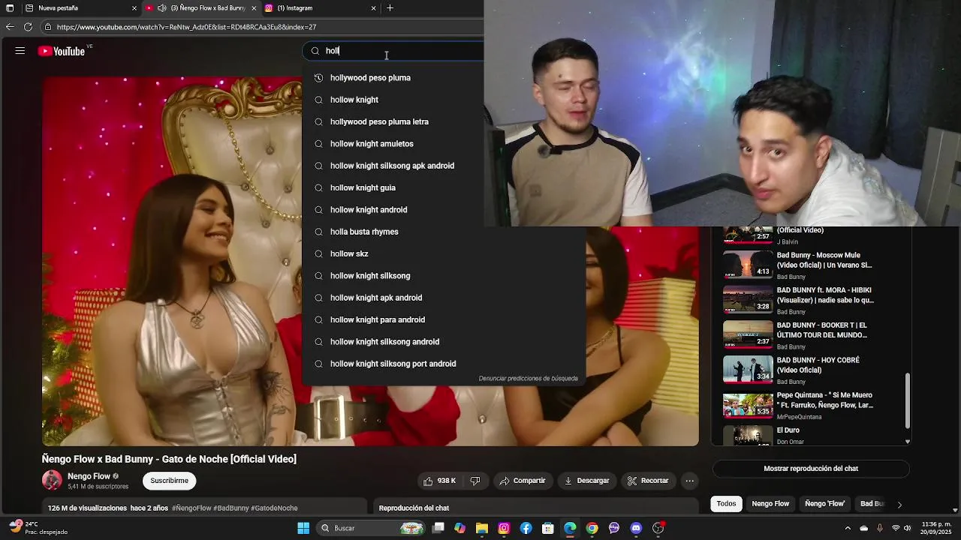This screenshot has height=540, width=961.
Task: Open Windows Start menu
Action: (303, 528)
